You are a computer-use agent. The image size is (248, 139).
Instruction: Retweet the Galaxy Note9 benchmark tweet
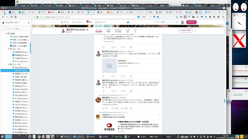click(113, 76)
